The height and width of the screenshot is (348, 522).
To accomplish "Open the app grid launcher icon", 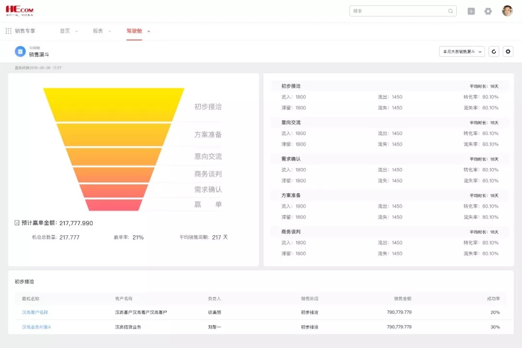I will coord(8,31).
